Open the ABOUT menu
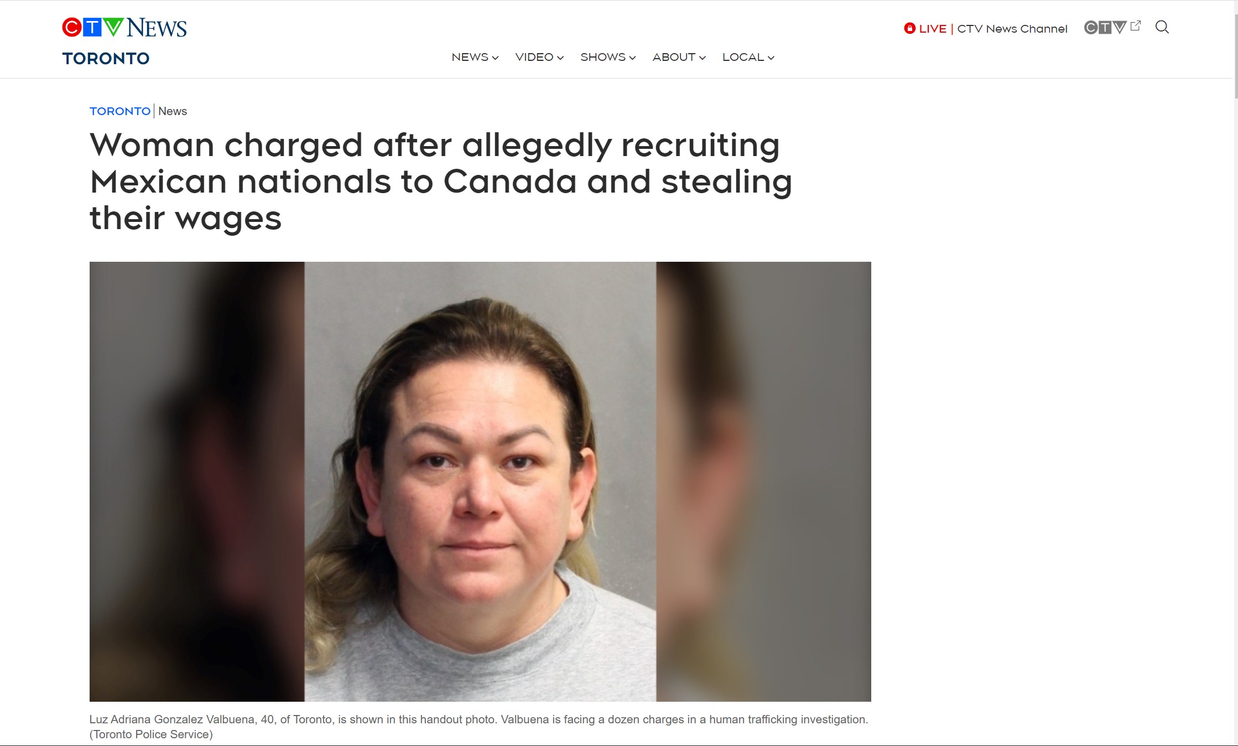 pyautogui.click(x=679, y=57)
